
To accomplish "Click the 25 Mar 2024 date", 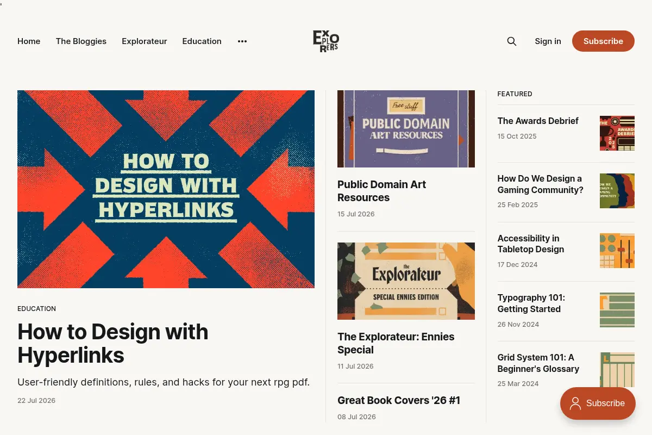I will [x=518, y=384].
